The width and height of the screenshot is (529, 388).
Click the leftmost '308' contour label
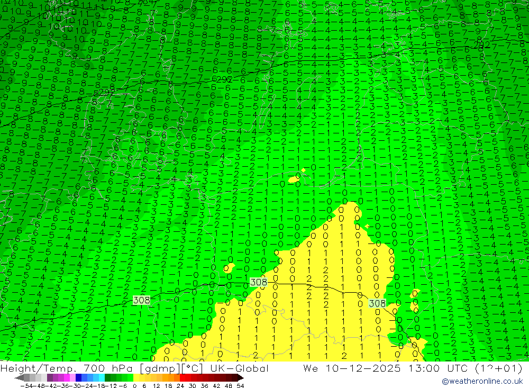pos(141,300)
